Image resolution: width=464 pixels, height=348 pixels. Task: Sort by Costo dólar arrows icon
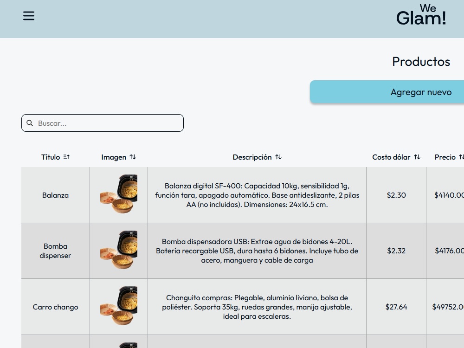point(417,157)
